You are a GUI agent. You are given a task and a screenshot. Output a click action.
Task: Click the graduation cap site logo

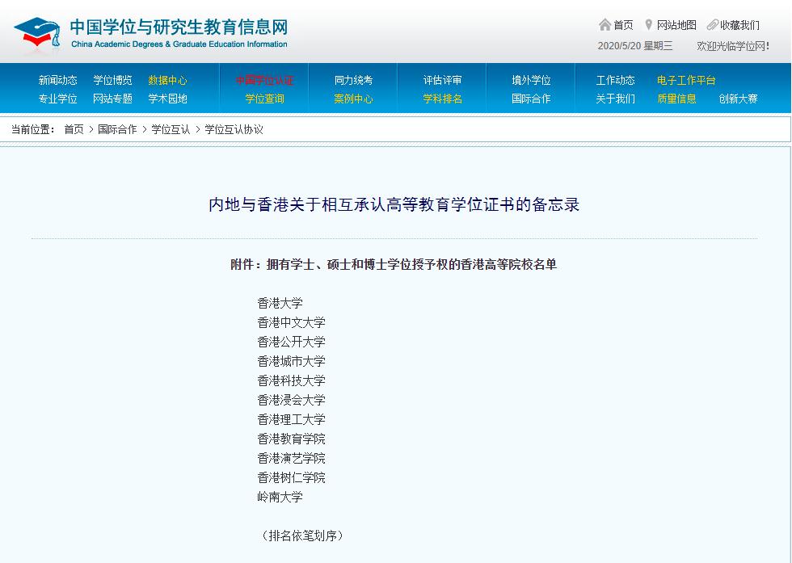[36, 32]
